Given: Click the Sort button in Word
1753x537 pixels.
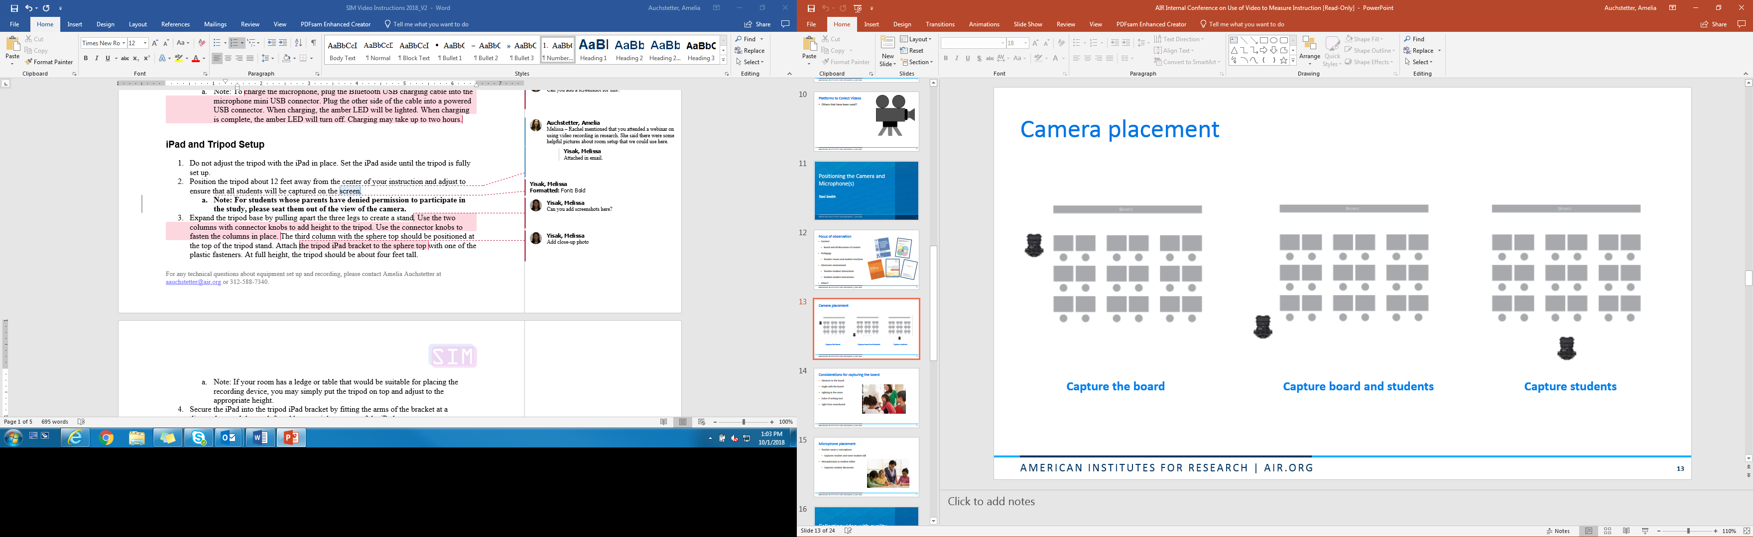Looking at the screenshot, I should (x=298, y=43).
